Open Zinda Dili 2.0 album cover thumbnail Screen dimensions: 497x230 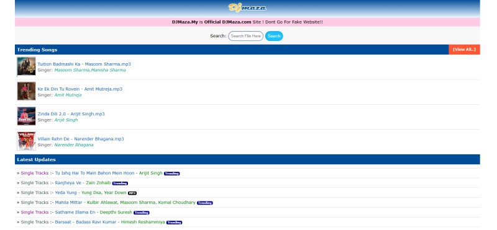(26, 116)
